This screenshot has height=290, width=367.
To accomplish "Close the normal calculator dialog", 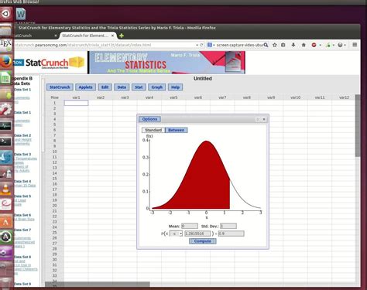I will pos(264,119).
